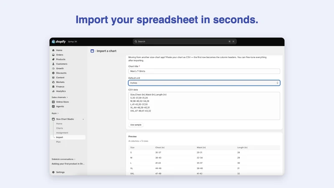
Task: Click the app icon in Import breadcrumb
Action: click(x=92, y=51)
